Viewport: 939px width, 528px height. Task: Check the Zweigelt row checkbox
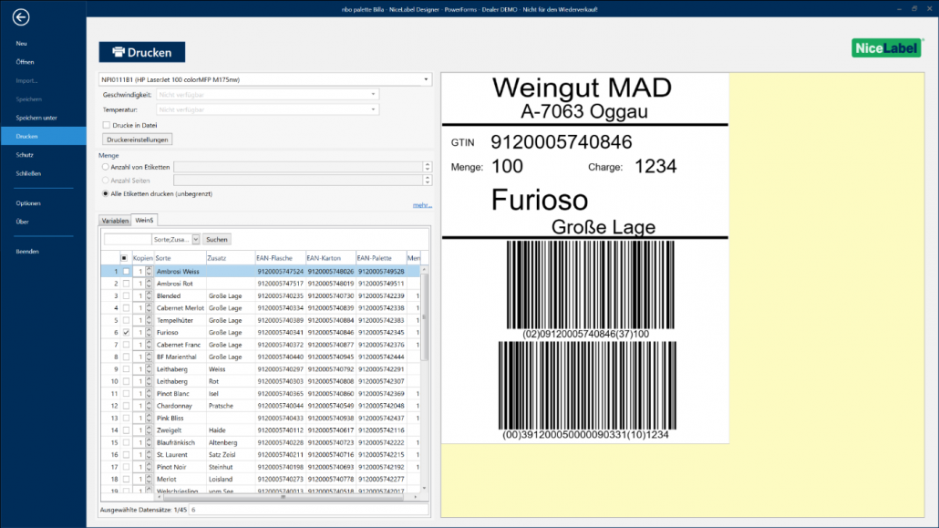pyautogui.click(x=126, y=430)
